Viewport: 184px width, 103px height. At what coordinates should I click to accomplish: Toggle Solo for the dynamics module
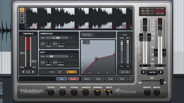62,79
